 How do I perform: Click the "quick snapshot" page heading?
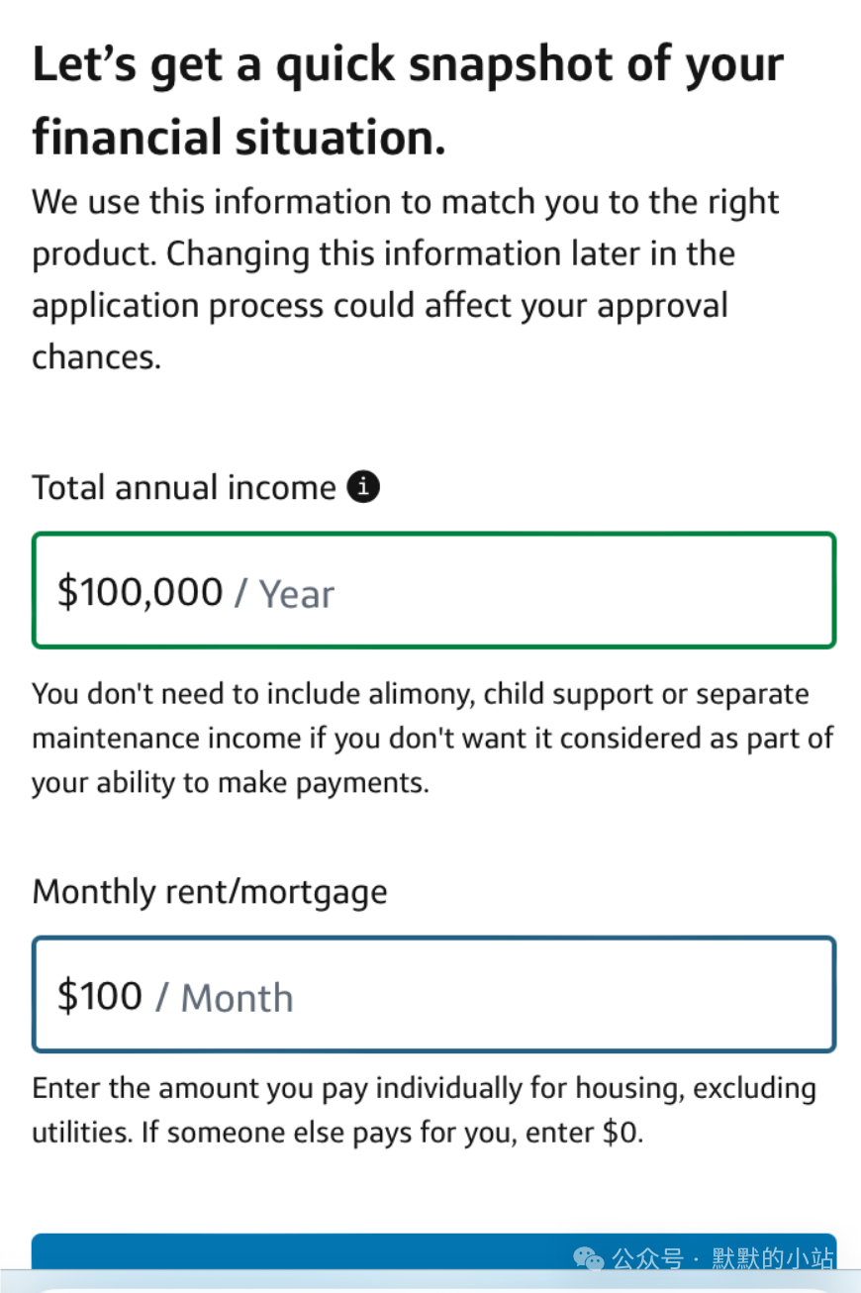tap(408, 65)
